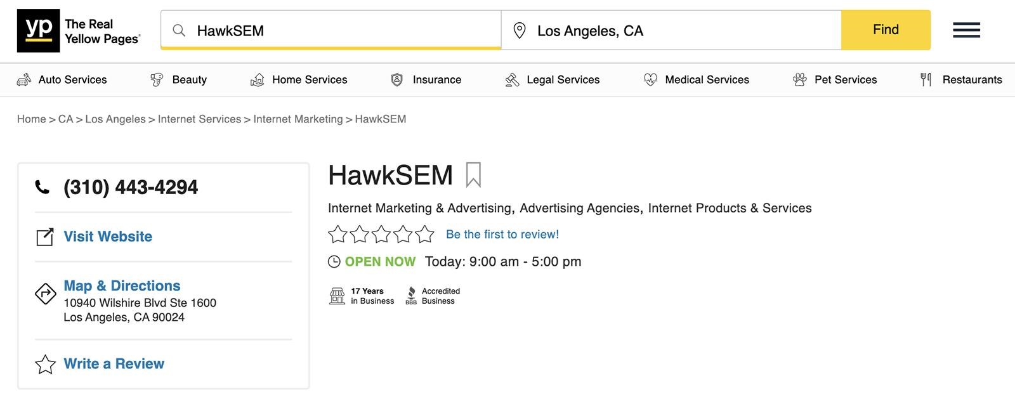Click the star icon beside Write a Review
Viewport: 1015px width, 404px height.
click(x=45, y=364)
